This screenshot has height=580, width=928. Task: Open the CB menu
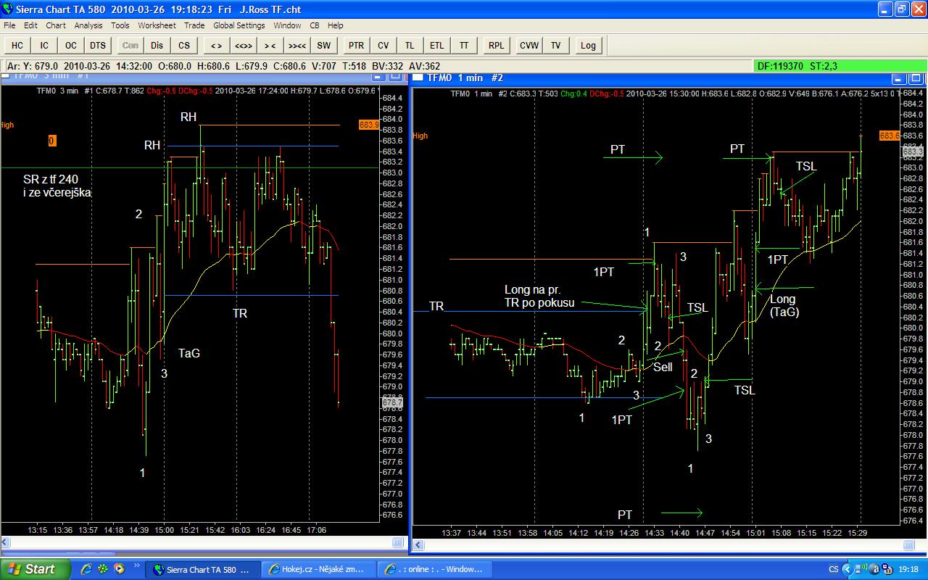coord(315,25)
